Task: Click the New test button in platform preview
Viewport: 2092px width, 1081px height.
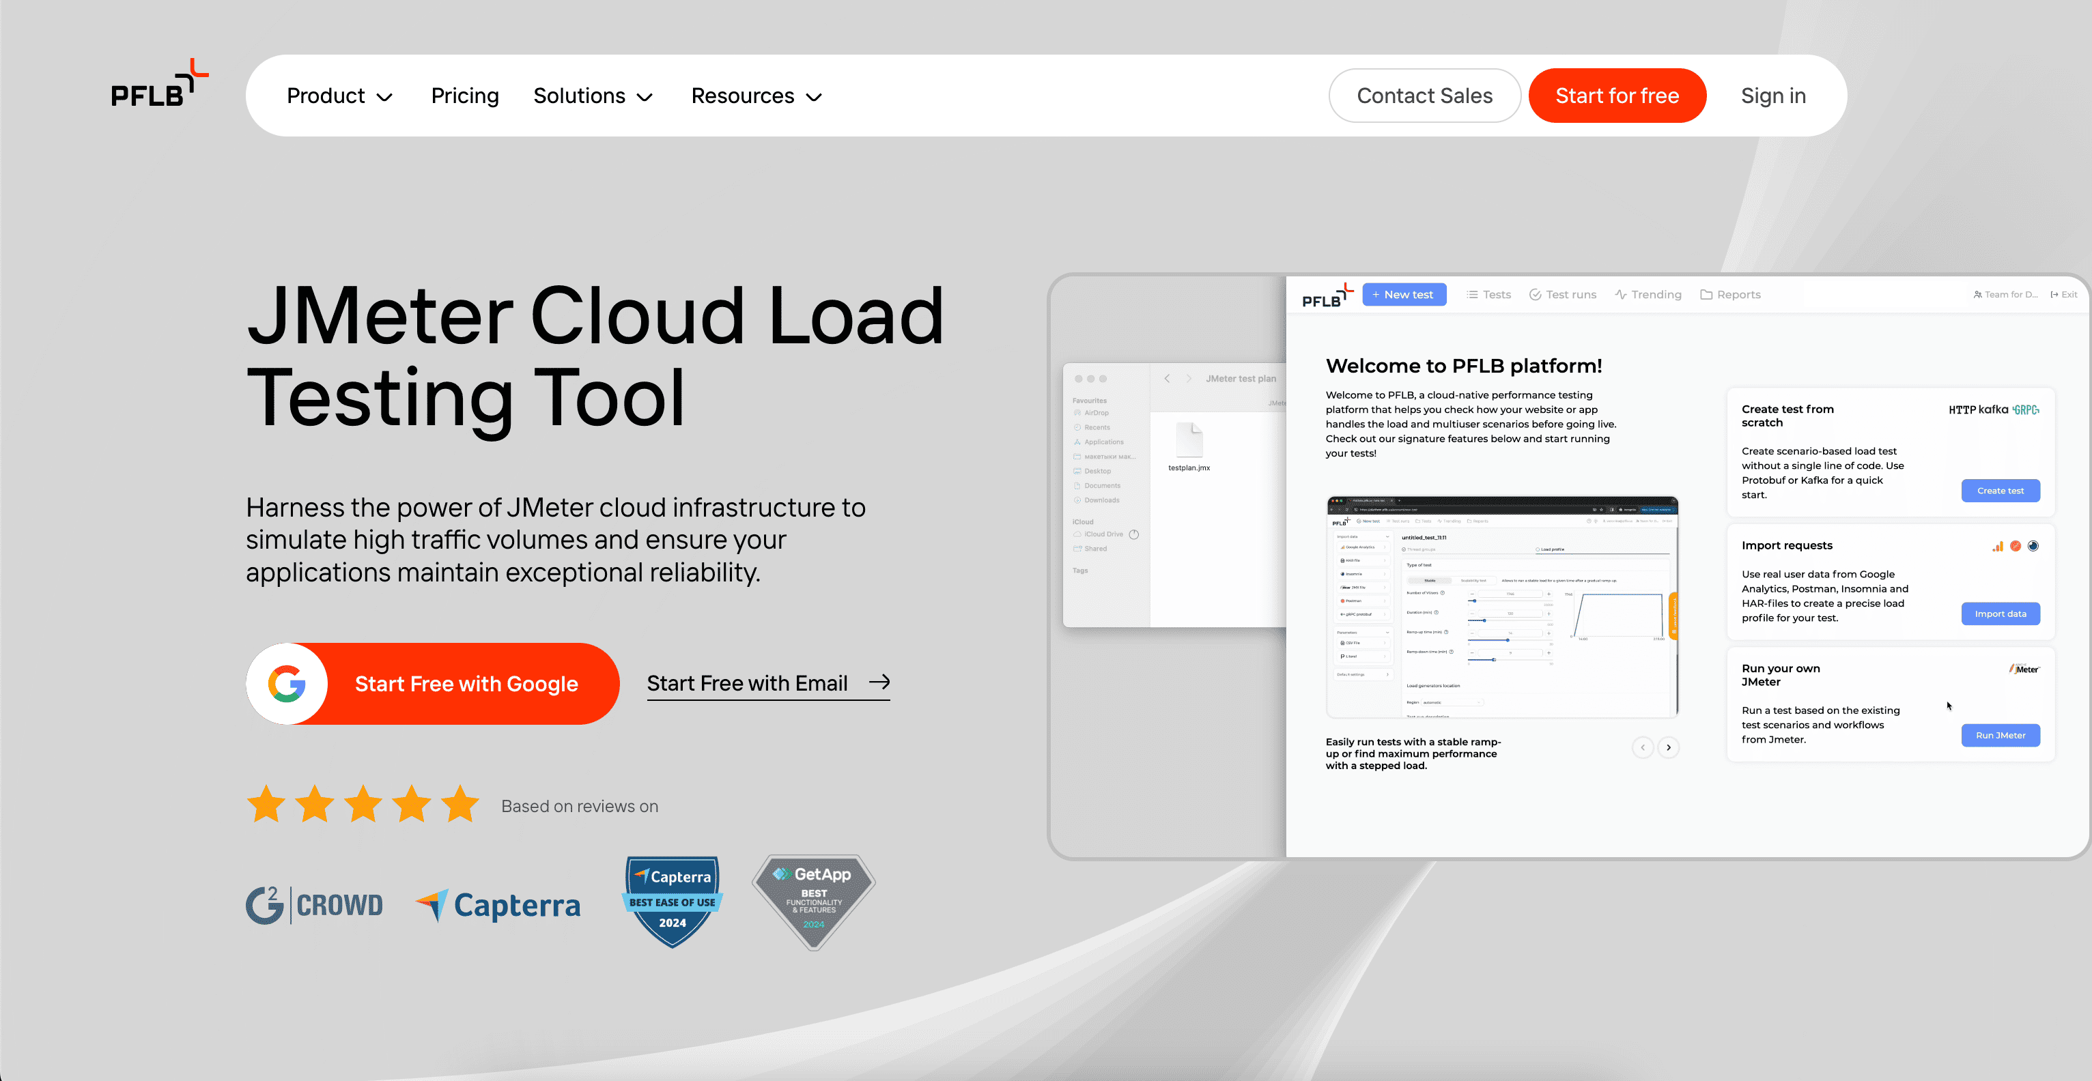Action: point(1403,295)
